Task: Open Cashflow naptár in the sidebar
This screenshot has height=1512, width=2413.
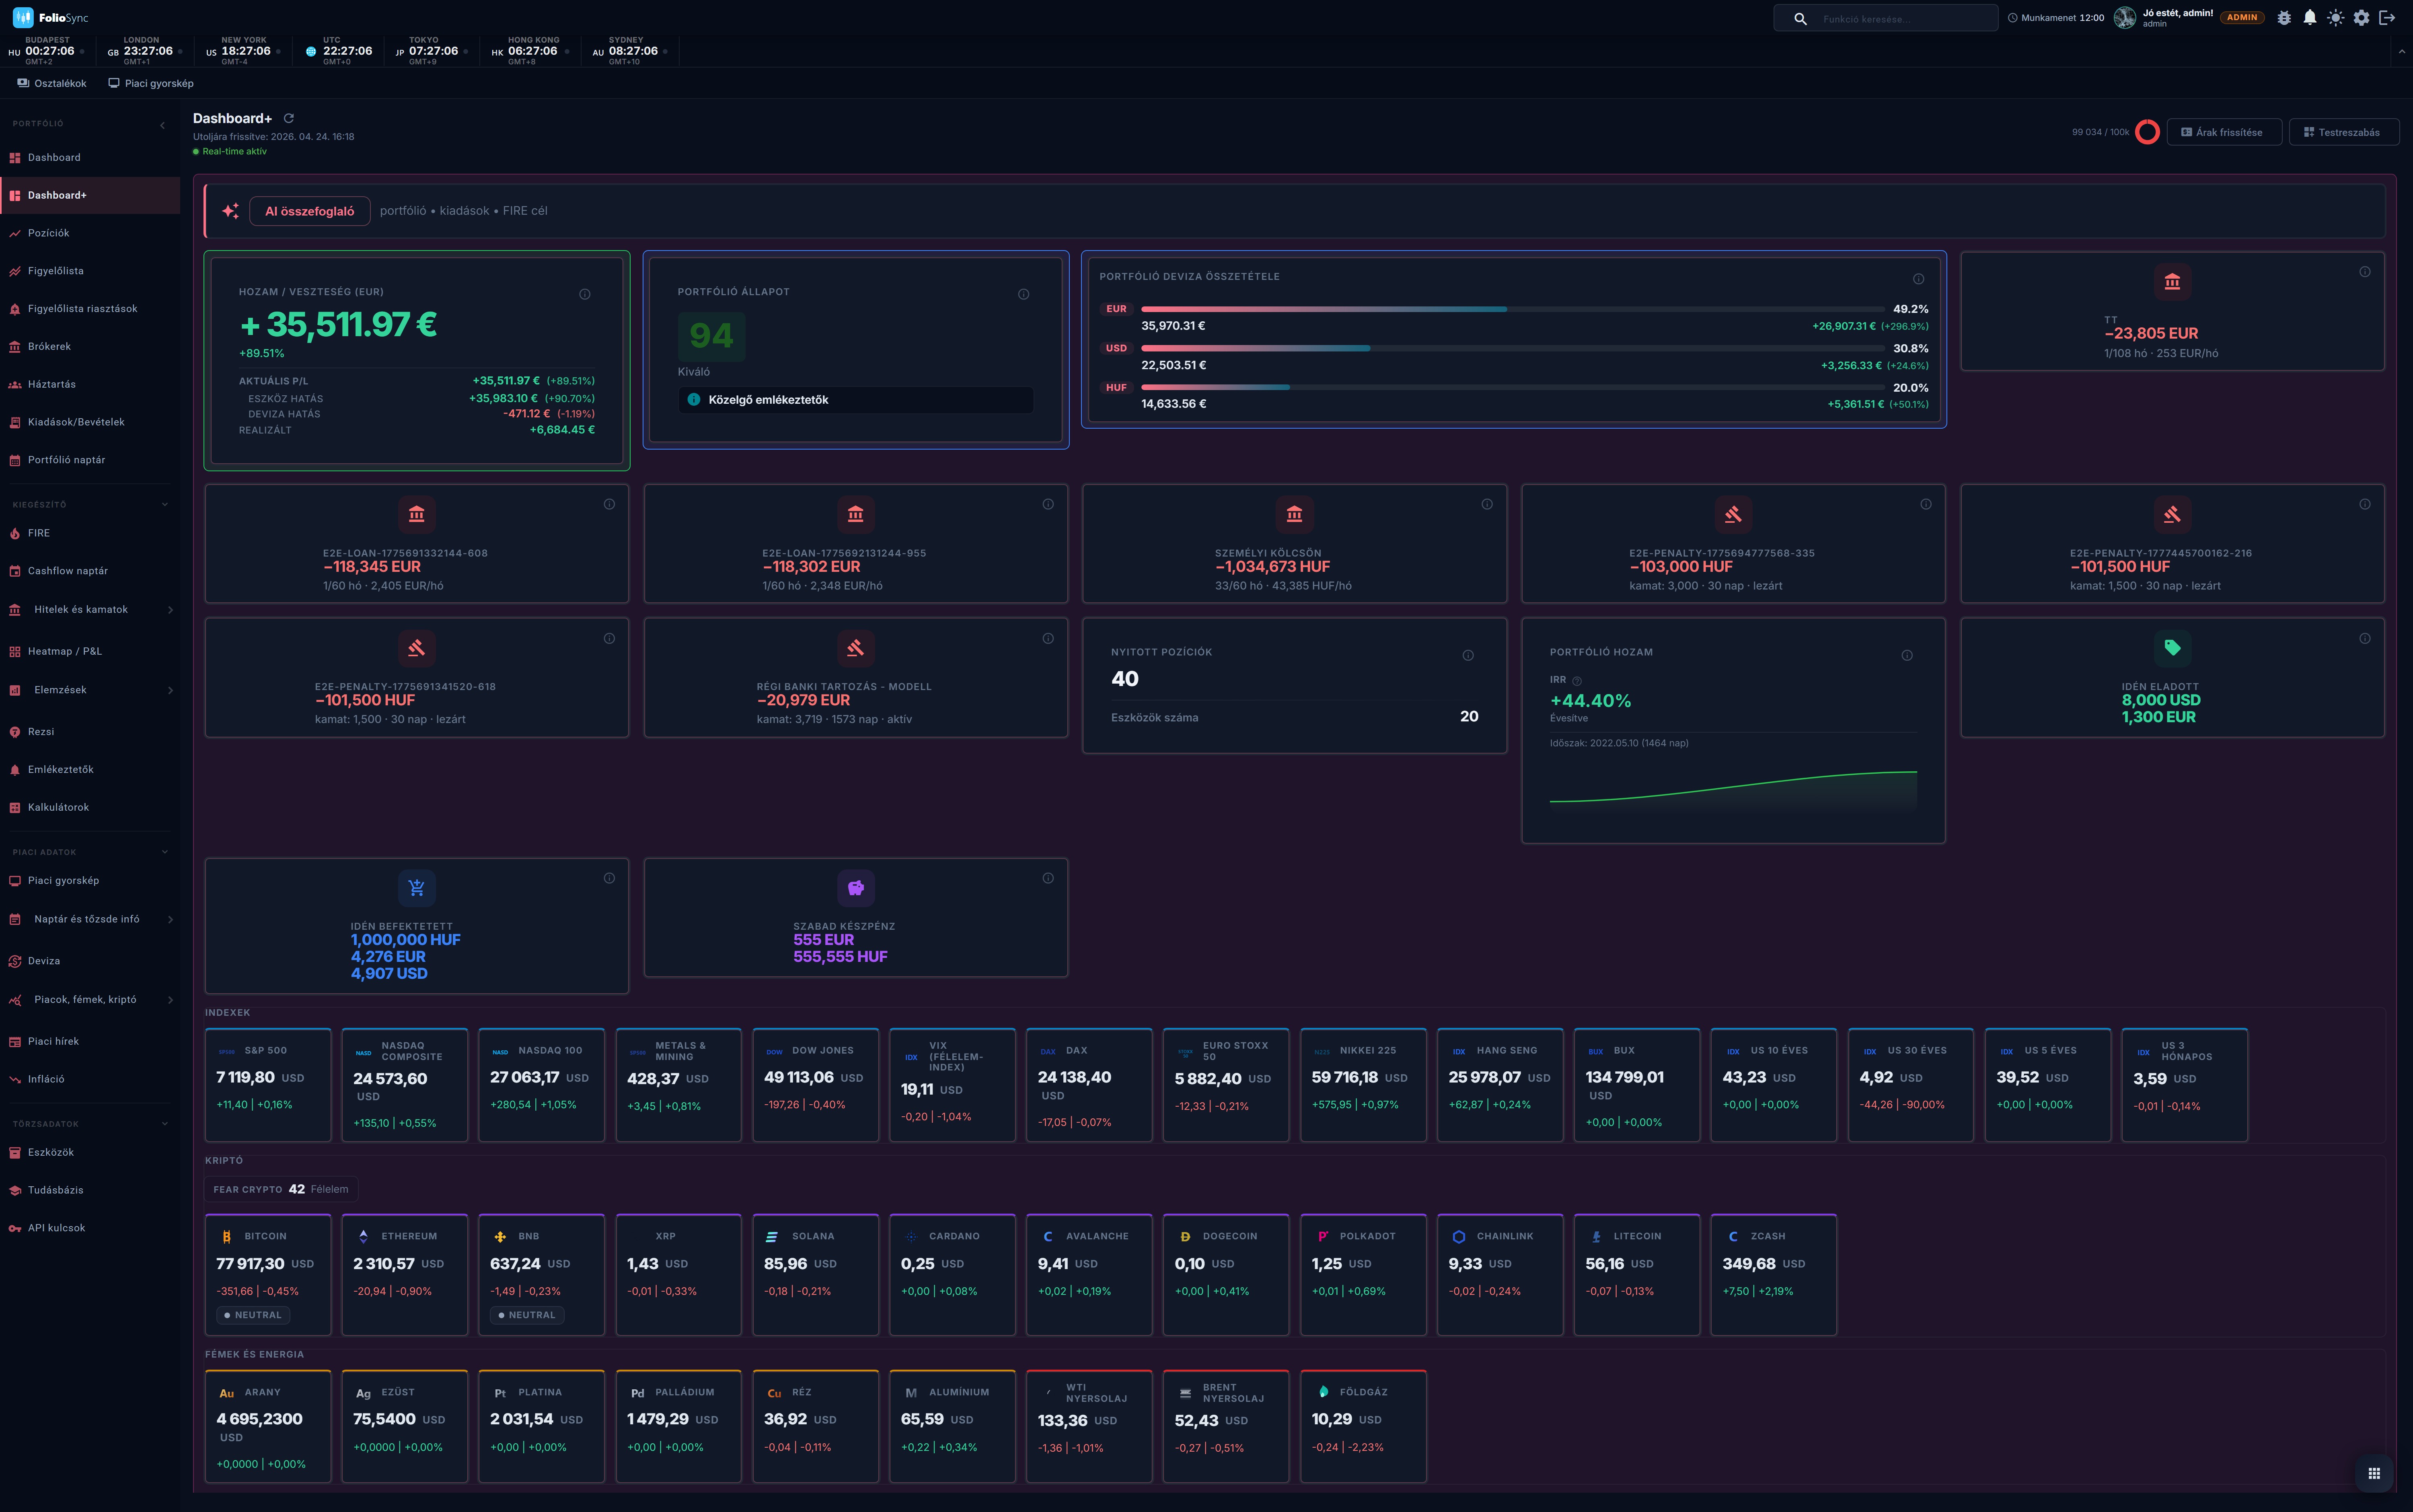Action: pos(90,571)
